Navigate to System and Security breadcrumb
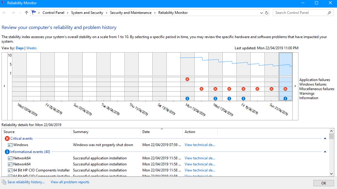 click(x=87, y=13)
